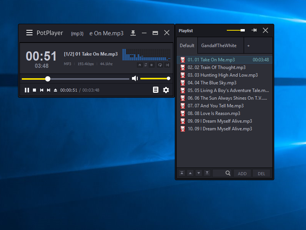Click the seek bar to change position

88,79
